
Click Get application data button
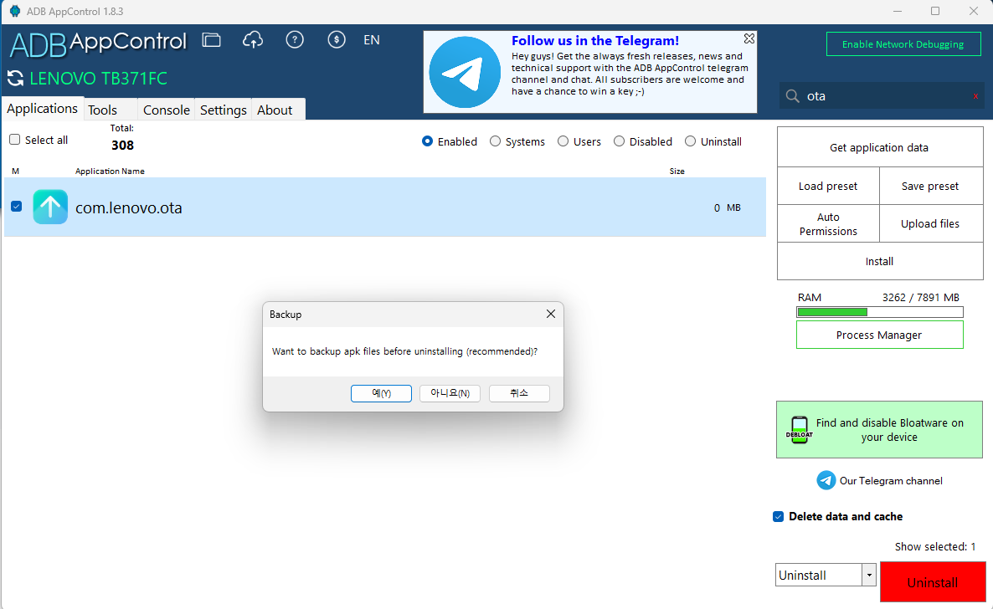pos(880,147)
